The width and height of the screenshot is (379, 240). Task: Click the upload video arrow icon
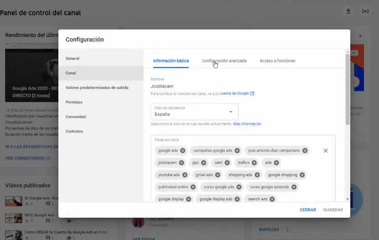[x=348, y=11]
